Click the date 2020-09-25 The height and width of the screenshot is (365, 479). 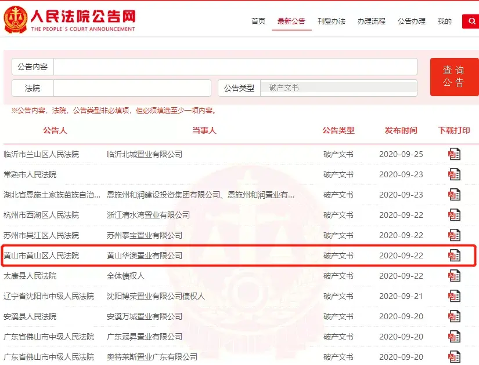click(x=401, y=154)
